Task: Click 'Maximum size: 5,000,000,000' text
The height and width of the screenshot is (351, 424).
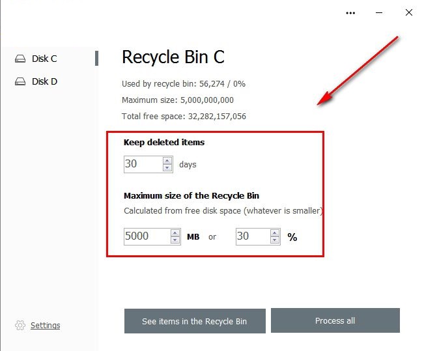Action: pos(178,100)
